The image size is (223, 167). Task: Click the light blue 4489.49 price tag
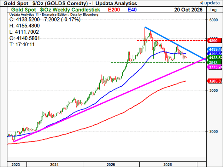point(214,49)
